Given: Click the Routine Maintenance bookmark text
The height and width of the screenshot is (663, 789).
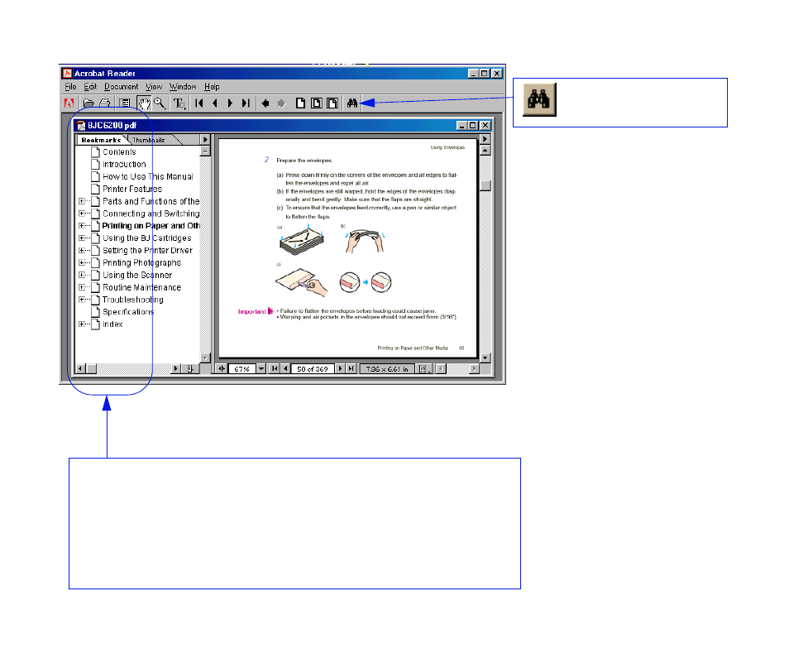Looking at the screenshot, I should click(x=142, y=287).
